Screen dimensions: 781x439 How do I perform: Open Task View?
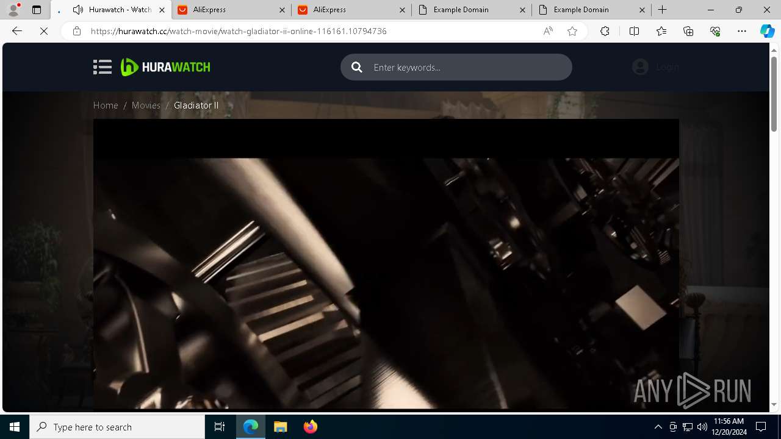[220, 427]
